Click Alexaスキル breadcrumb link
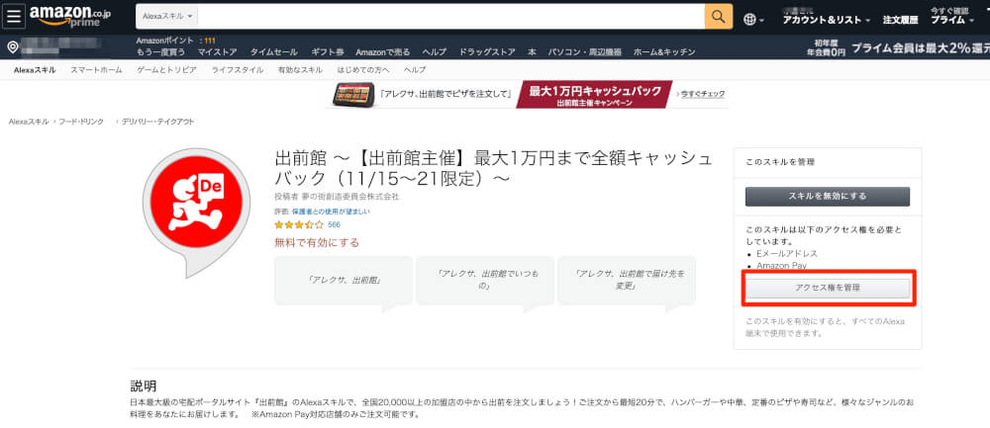Image resolution: width=990 pixels, height=428 pixels. [29, 122]
